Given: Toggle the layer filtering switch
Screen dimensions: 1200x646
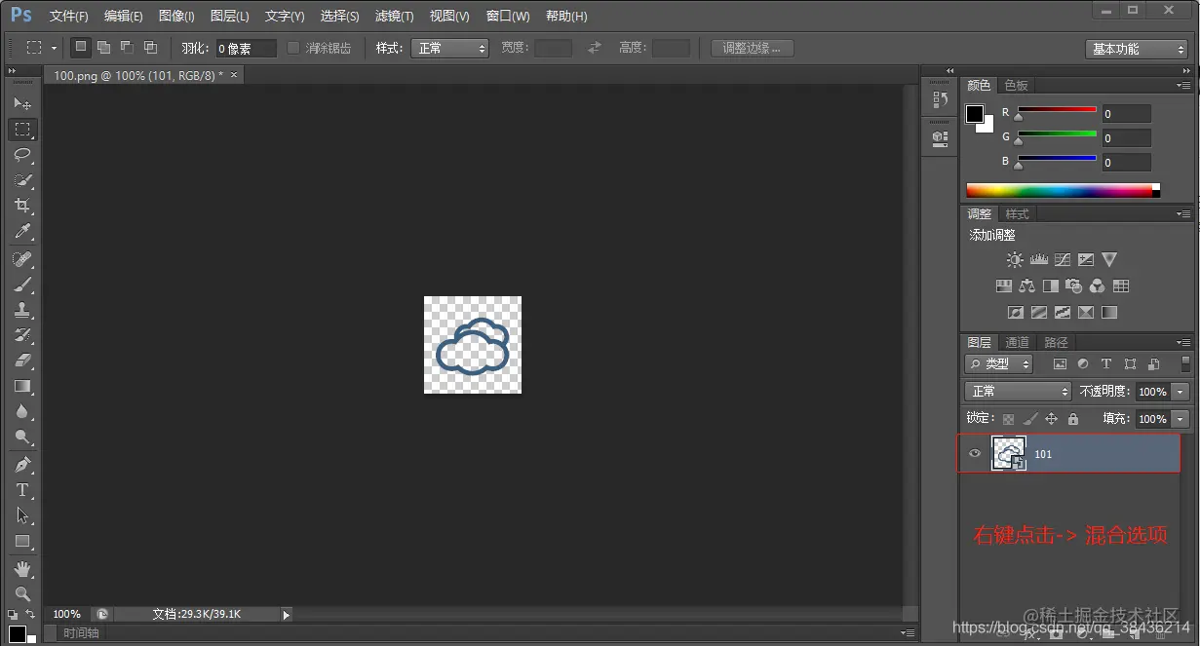Looking at the screenshot, I should (x=1185, y=363).
